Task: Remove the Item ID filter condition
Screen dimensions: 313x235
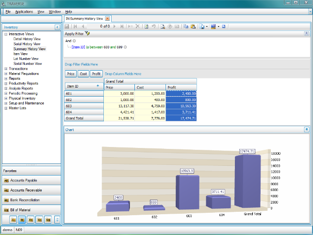Action: point(125,47)
